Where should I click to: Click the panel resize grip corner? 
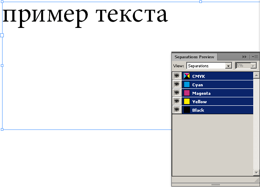tap(257, 180)
